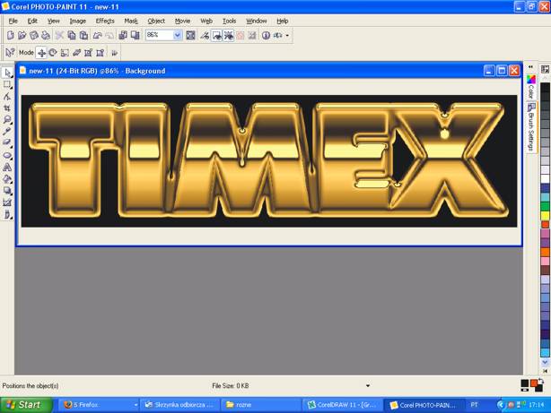Select the Fill bucket tool

8,178
